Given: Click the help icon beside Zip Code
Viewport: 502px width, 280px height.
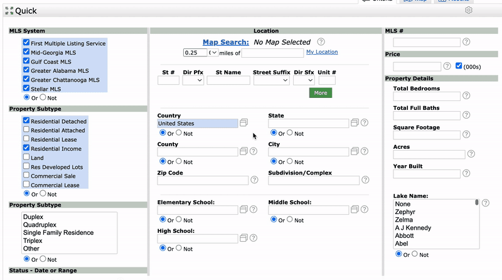Looking at the screenshot, I should (254, 180).
